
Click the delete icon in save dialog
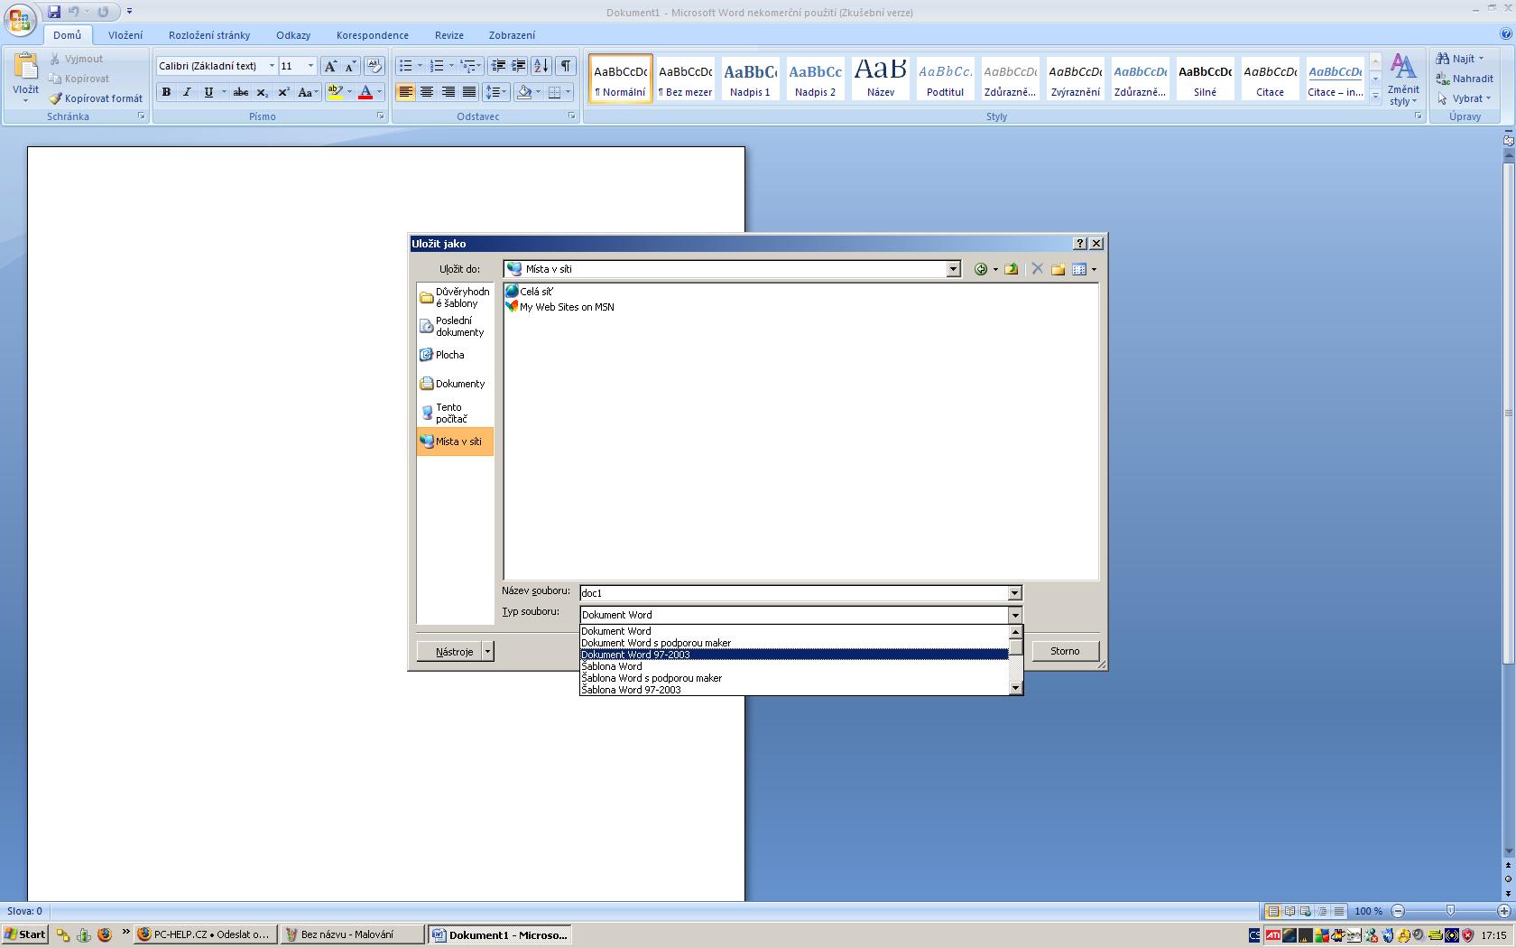1037,269
